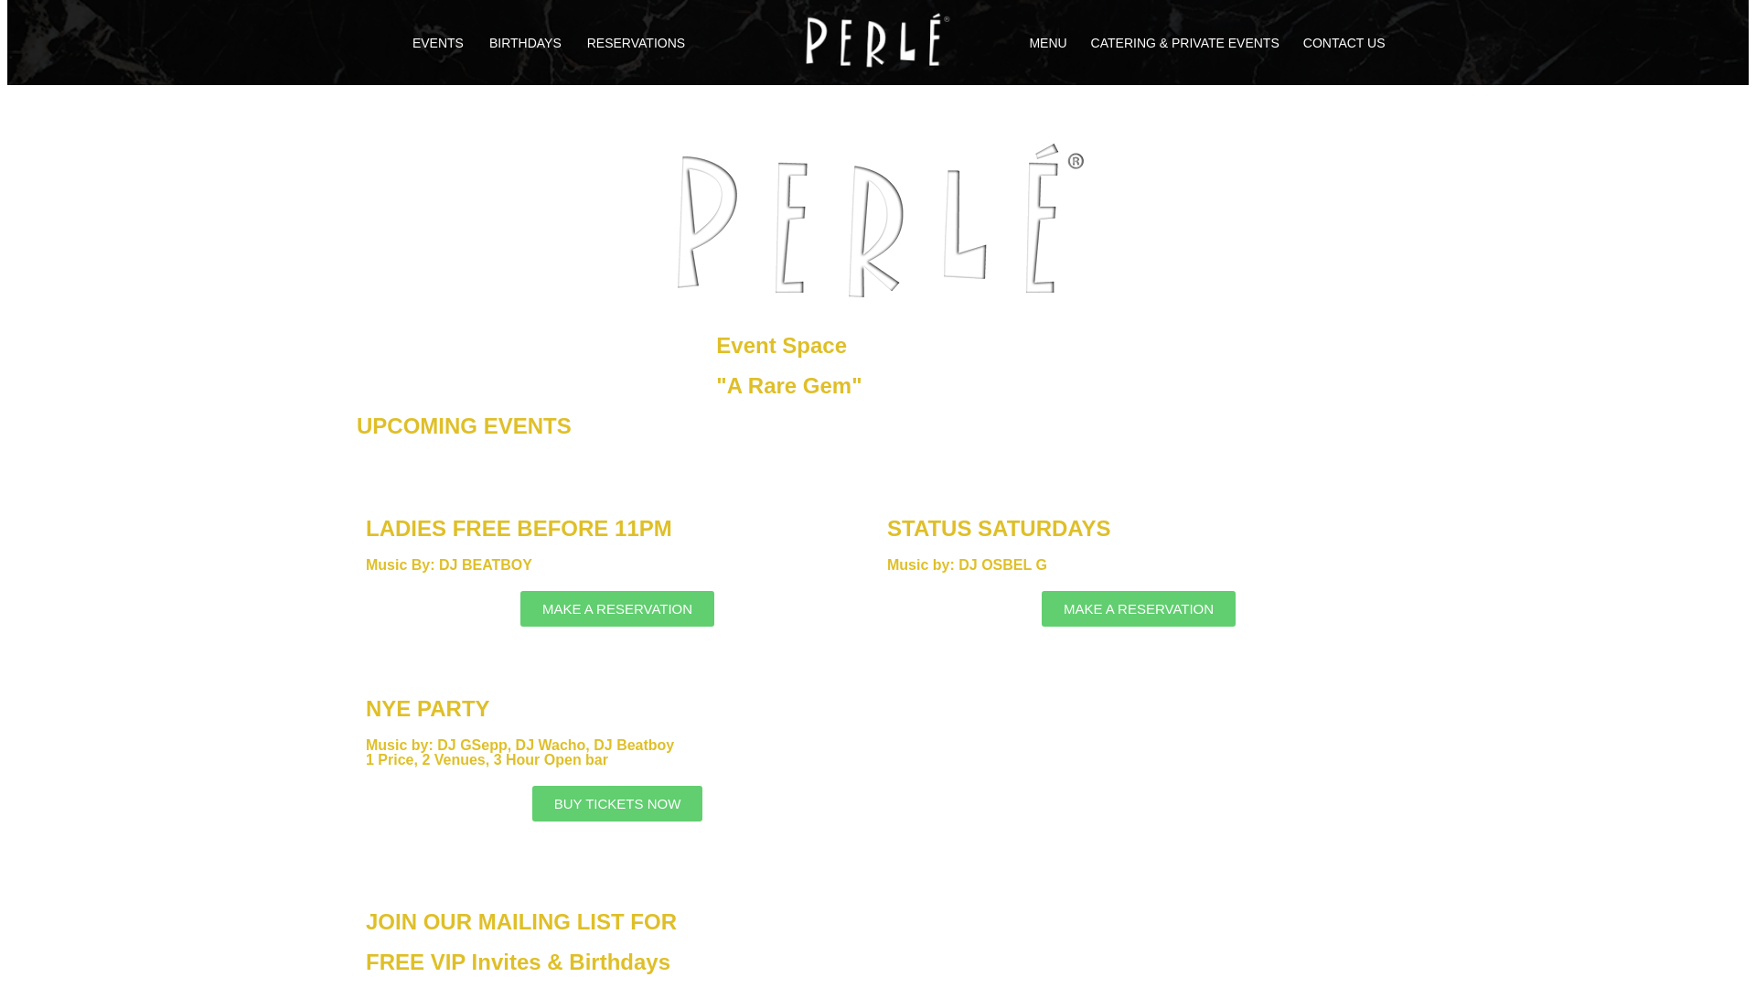Click the DJ Beatboy music credit line
This screenshot has height=988, width=1756.
[449, 565]
